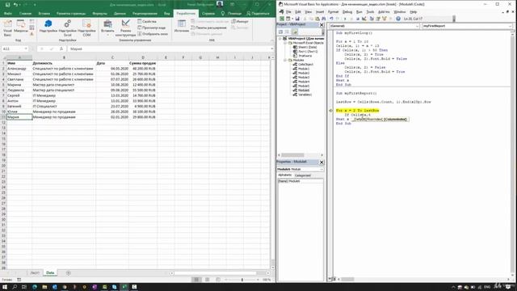Viewport: 517px width, 291px height.
Task: Click View Code icon in Project pane
Action: [280, 32]
